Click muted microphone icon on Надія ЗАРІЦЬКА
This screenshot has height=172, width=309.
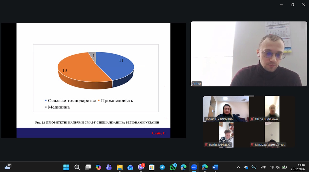(206, 145)
